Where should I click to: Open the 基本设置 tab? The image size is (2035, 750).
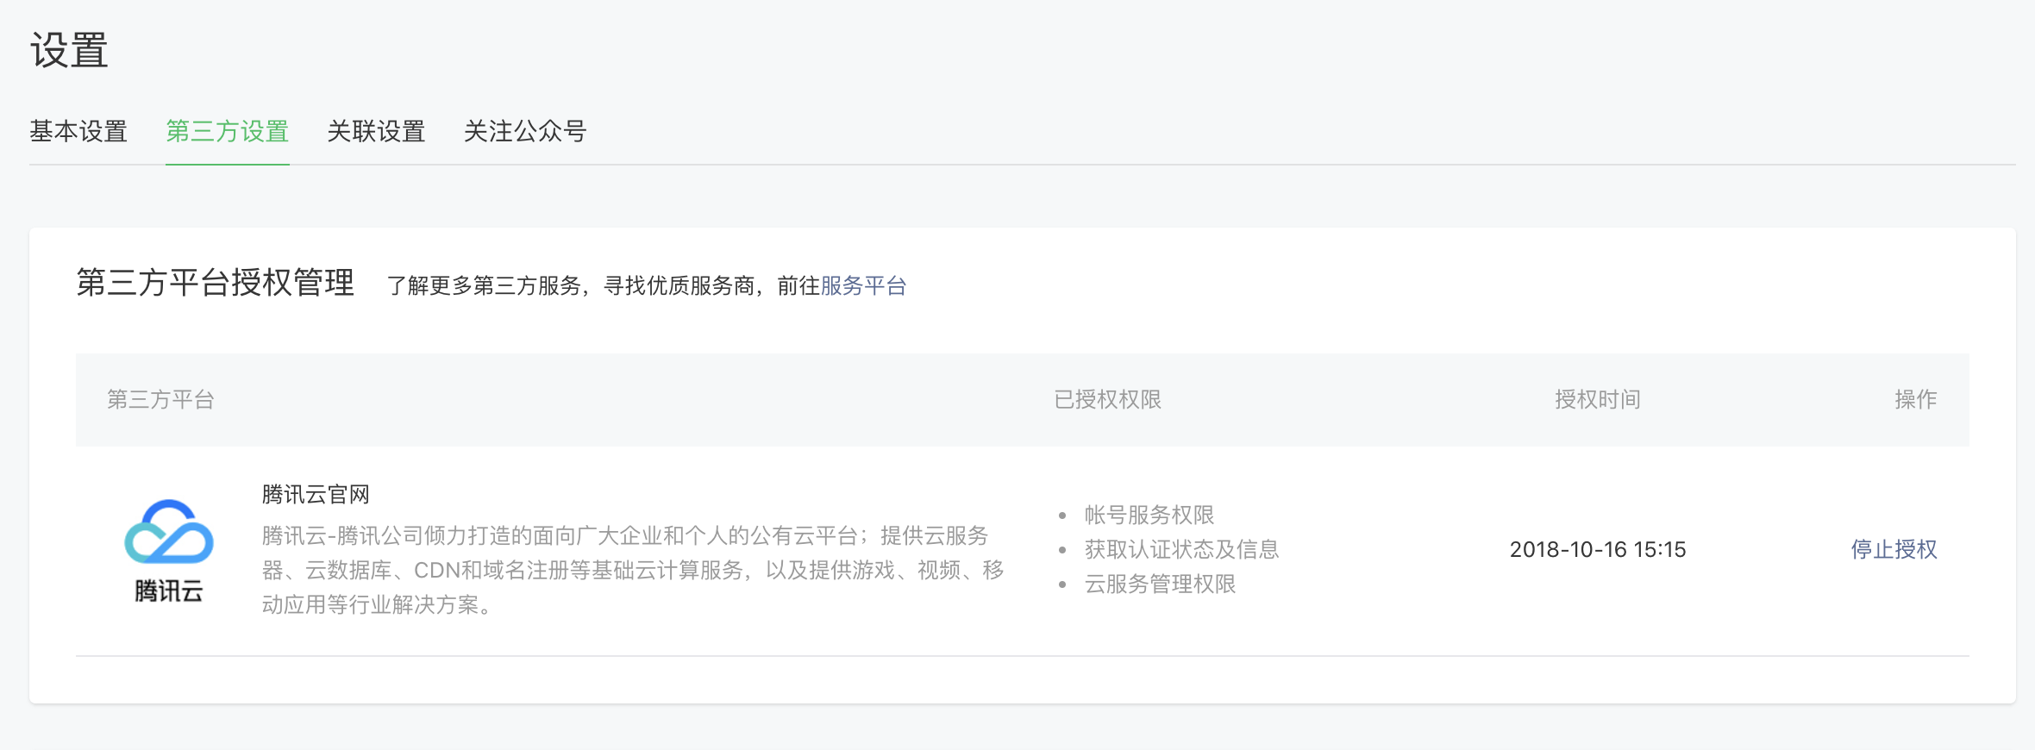[x=78, y=131]
